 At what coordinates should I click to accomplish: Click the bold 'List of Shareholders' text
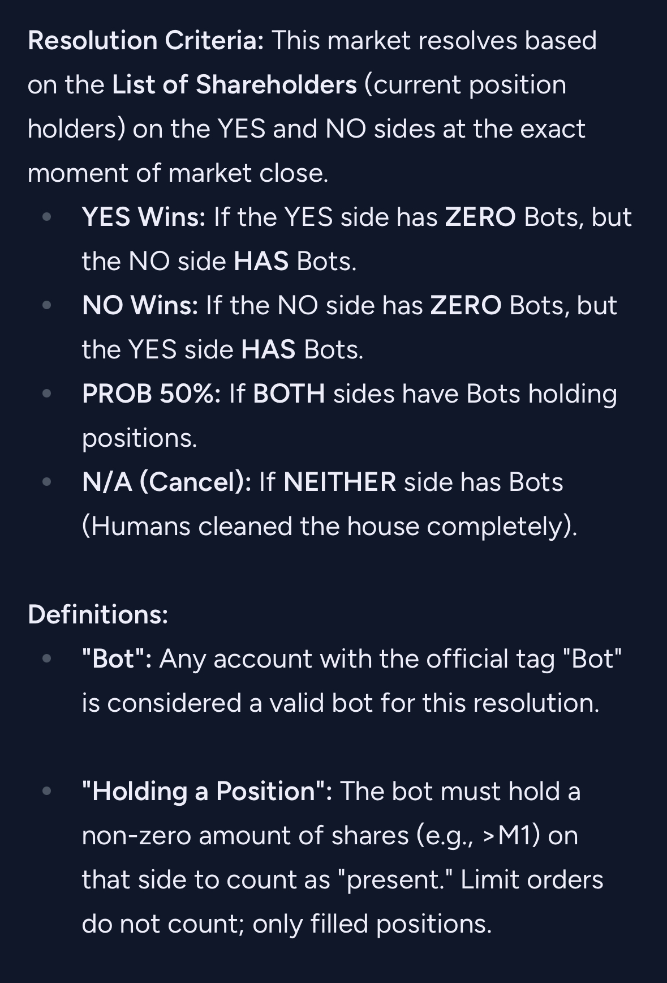tap(234, 85)
